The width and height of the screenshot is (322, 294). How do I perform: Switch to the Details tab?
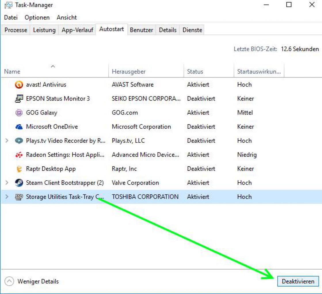(x=167, y=30)
